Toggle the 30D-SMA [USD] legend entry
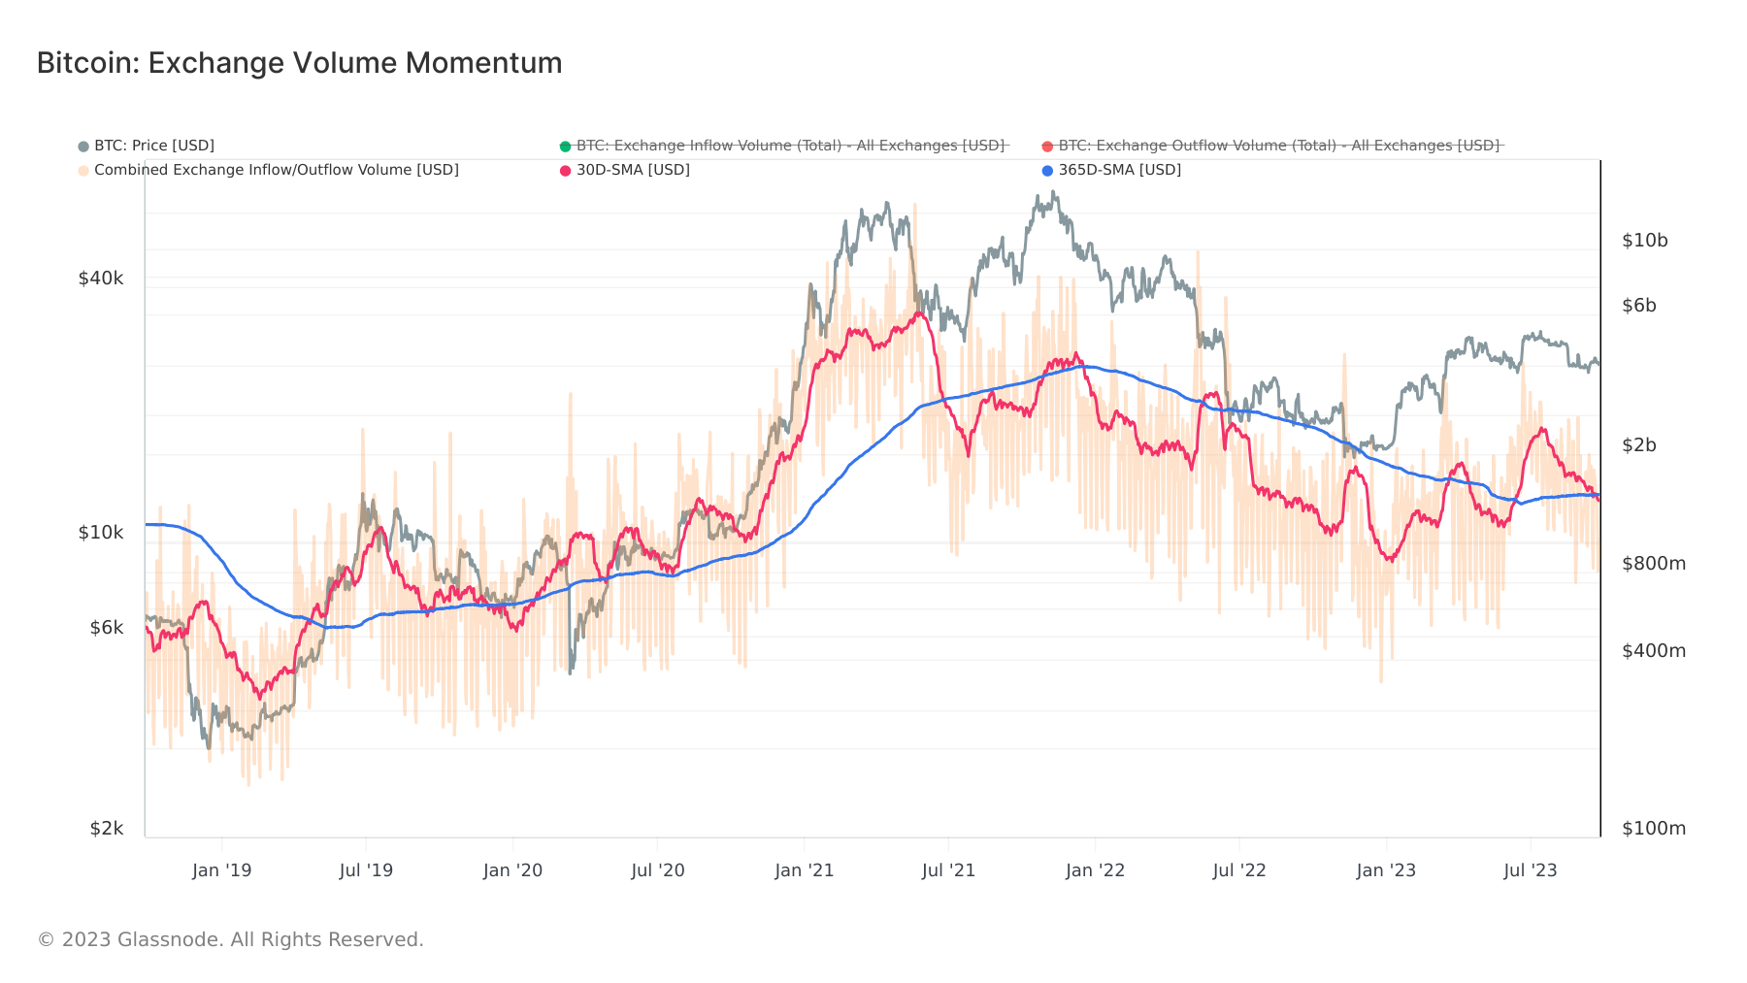 pos(625,170)
